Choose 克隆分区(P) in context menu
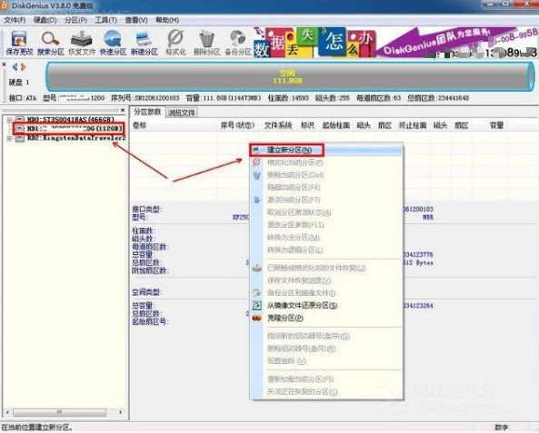Image resolution: width=539 pixels, height=433 pixels. tap(326, 318)
